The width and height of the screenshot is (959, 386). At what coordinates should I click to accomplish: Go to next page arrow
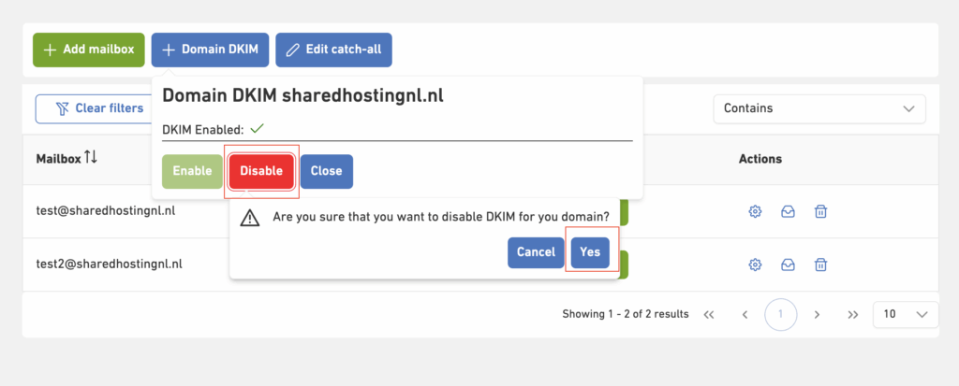(817, 314)
